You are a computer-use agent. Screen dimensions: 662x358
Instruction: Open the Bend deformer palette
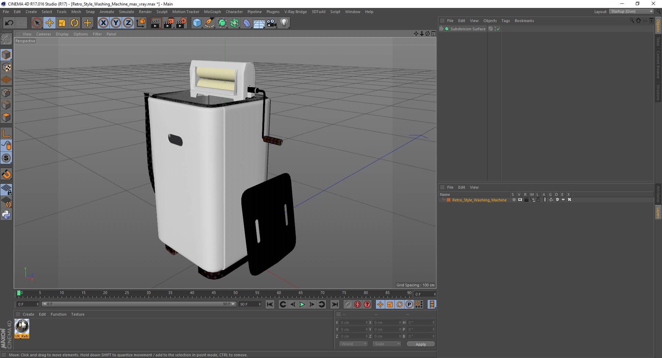(x=247, y=23)
